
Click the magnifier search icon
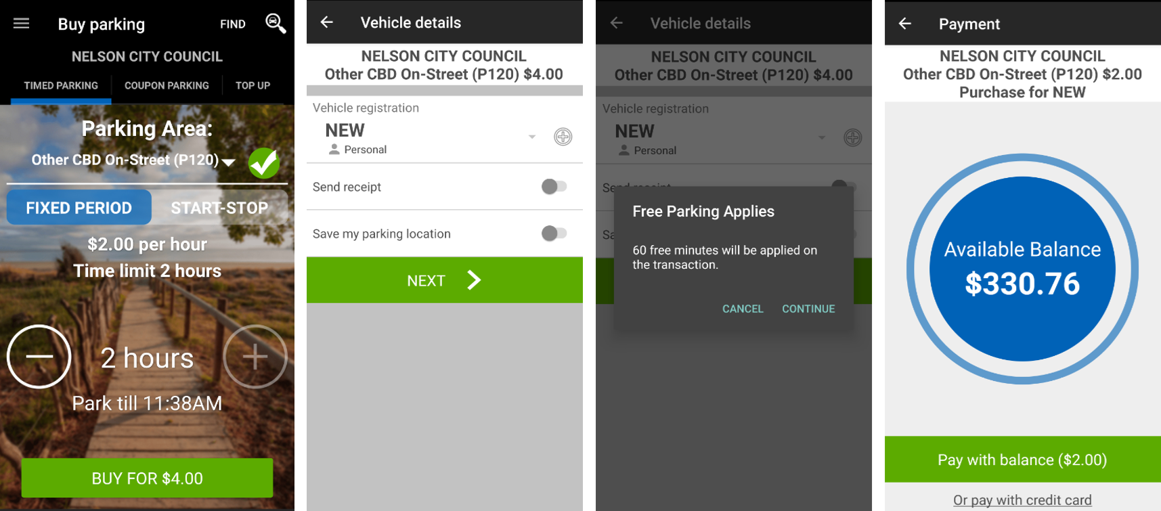click(x=275, y=24)
